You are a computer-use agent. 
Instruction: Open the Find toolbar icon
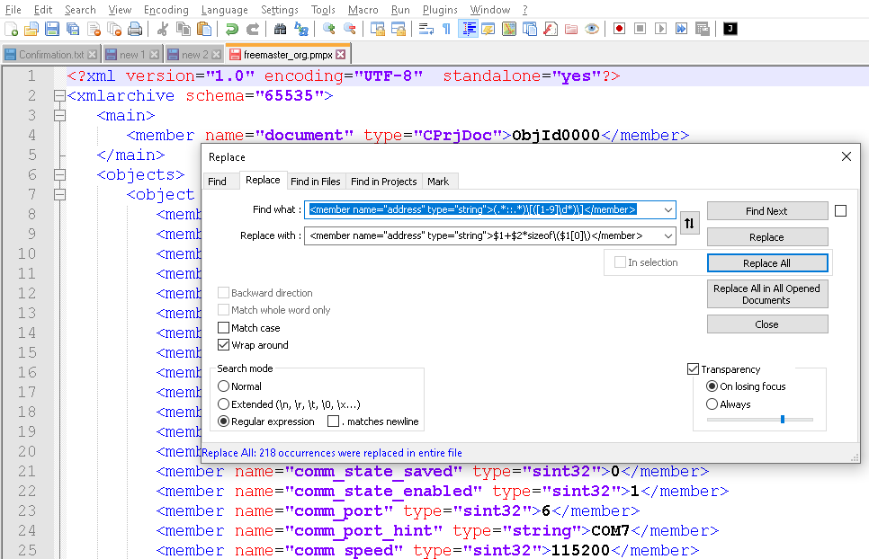281,28
